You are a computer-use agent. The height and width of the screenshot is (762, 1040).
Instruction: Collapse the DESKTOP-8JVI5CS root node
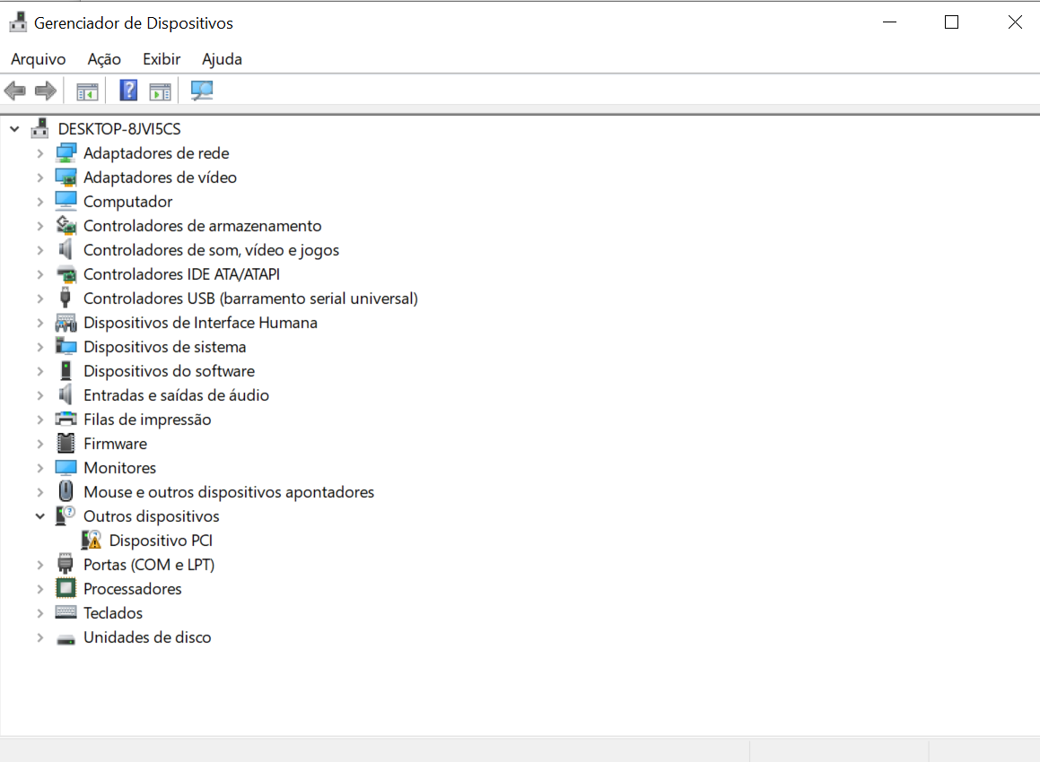(14, 129)
